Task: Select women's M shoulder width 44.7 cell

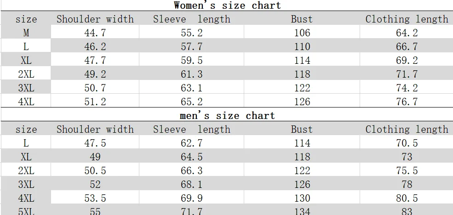Action: pyautogui.click(x=95, y=33)
